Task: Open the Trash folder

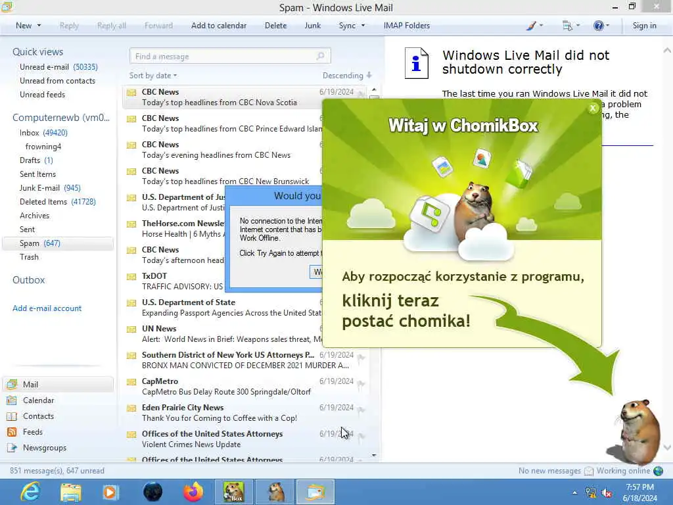Action: (x=29, y=257)
